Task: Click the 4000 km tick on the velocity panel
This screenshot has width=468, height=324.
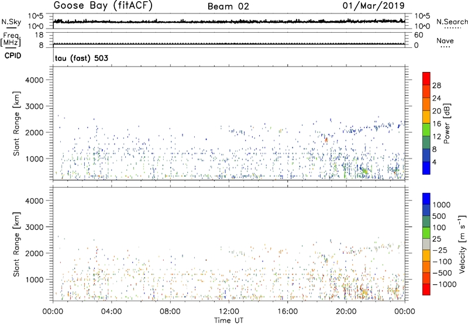Action: pyautogui.click(x=34, y=201)
